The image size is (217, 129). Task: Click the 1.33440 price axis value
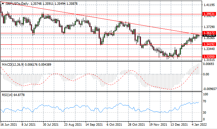(209, 49)
